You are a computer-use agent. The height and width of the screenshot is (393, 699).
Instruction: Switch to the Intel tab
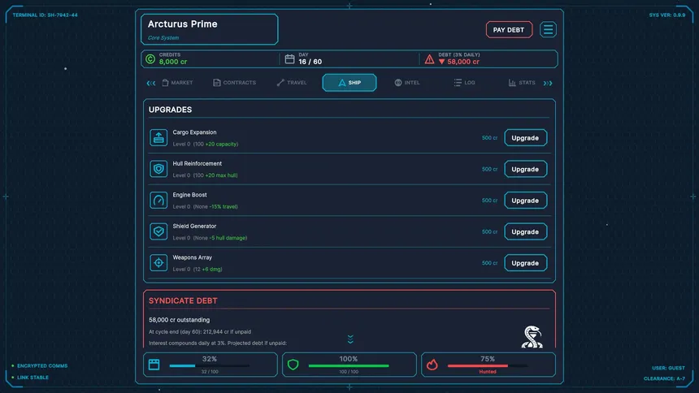tap(406, 83)
